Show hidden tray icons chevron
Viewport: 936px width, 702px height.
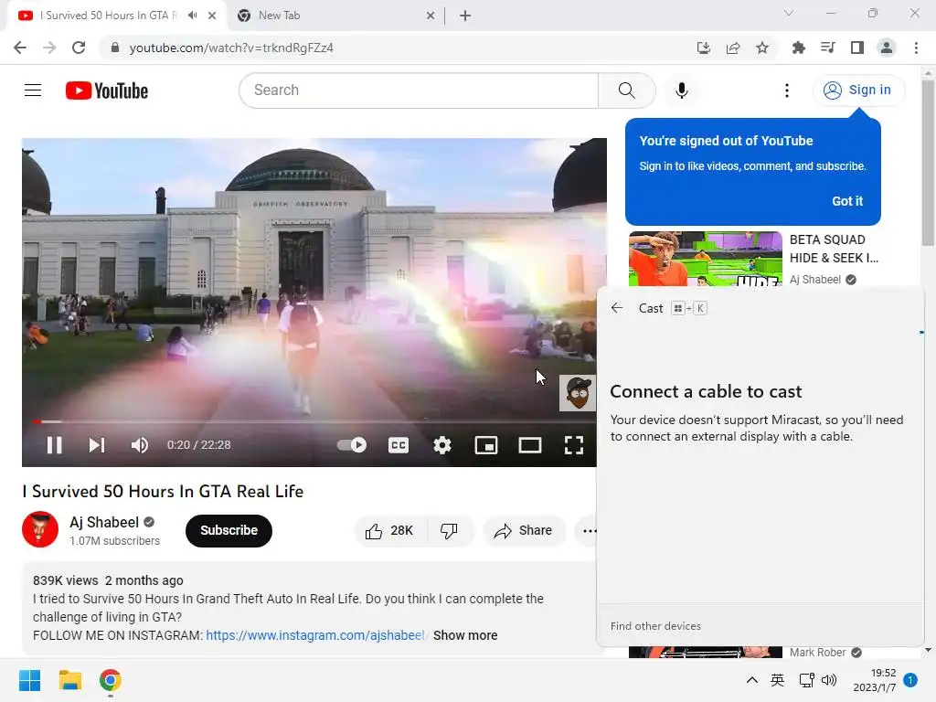[x=752, y=680]
